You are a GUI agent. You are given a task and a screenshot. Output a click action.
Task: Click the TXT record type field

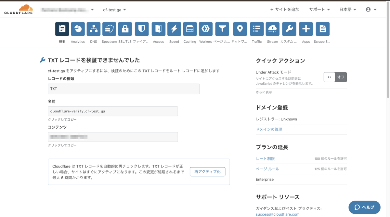tap(123, 89)
